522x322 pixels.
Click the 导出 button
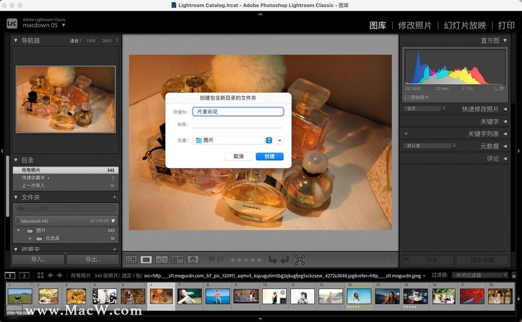(x=93, y=260)
